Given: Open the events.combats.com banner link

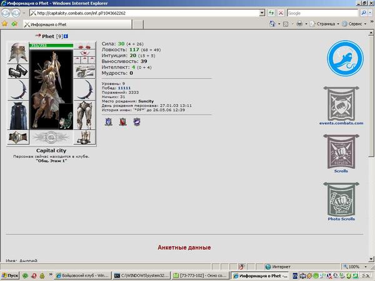Looking at the screenshot, I should pyautogui.click(x=341, y=106).
